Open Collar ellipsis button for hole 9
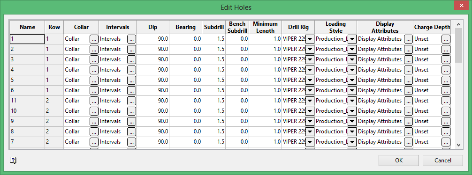The height and width of the screenshot is (175, 472). [94, 121]
